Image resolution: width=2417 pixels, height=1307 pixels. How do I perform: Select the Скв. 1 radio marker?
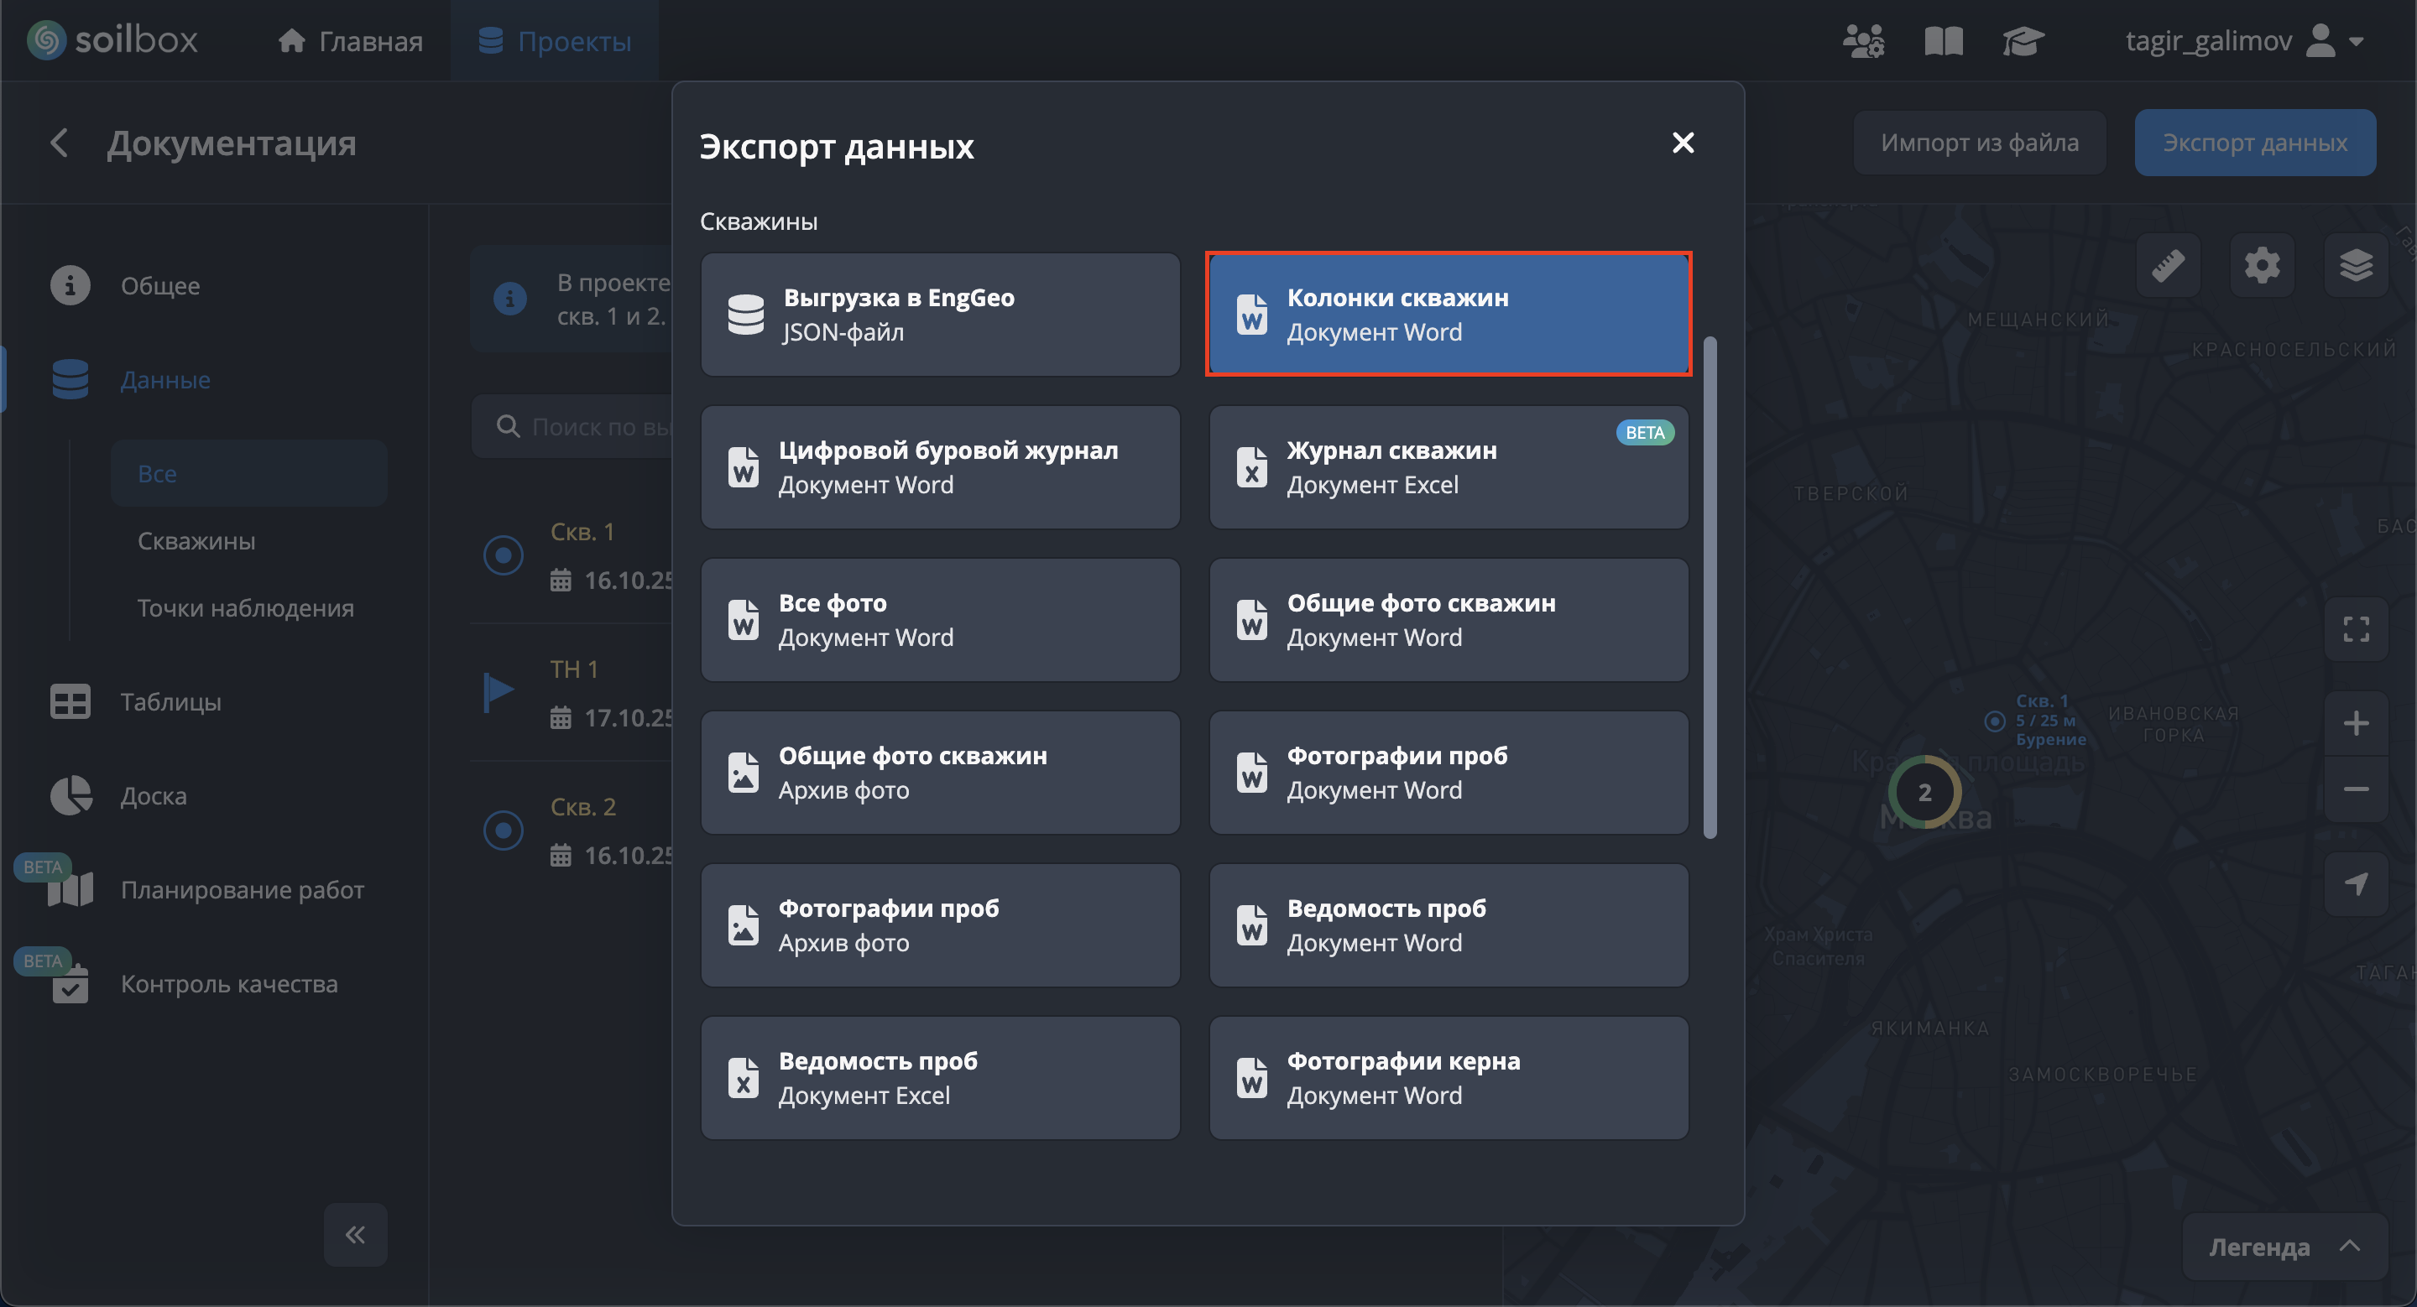[503, 555]
